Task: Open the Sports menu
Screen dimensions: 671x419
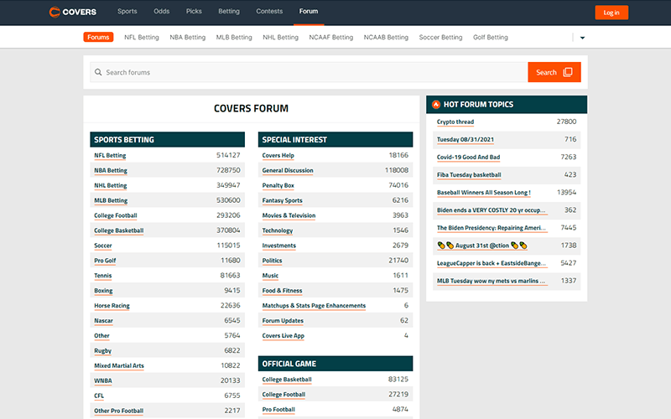Action: (x=127, y=11)
